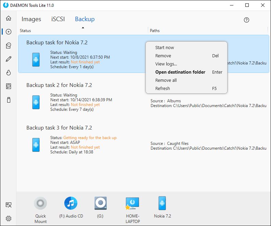Click the Status column header
The width and height of the screenshot is (271, 226).
[x=25, y=31]
